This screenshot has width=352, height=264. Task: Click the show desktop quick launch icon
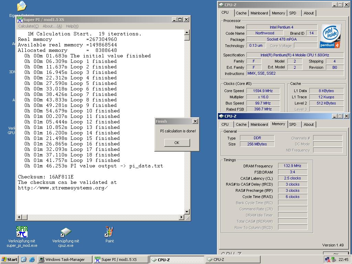[24, 260]
